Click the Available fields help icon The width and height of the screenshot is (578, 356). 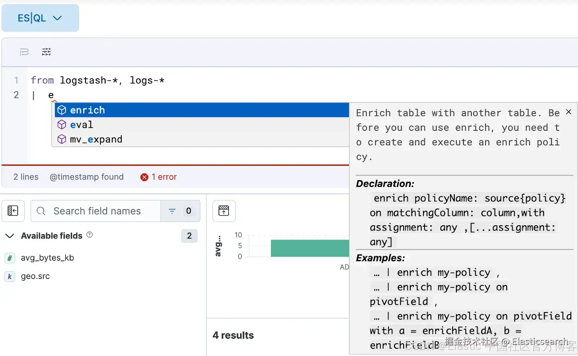tap(90, 235)
